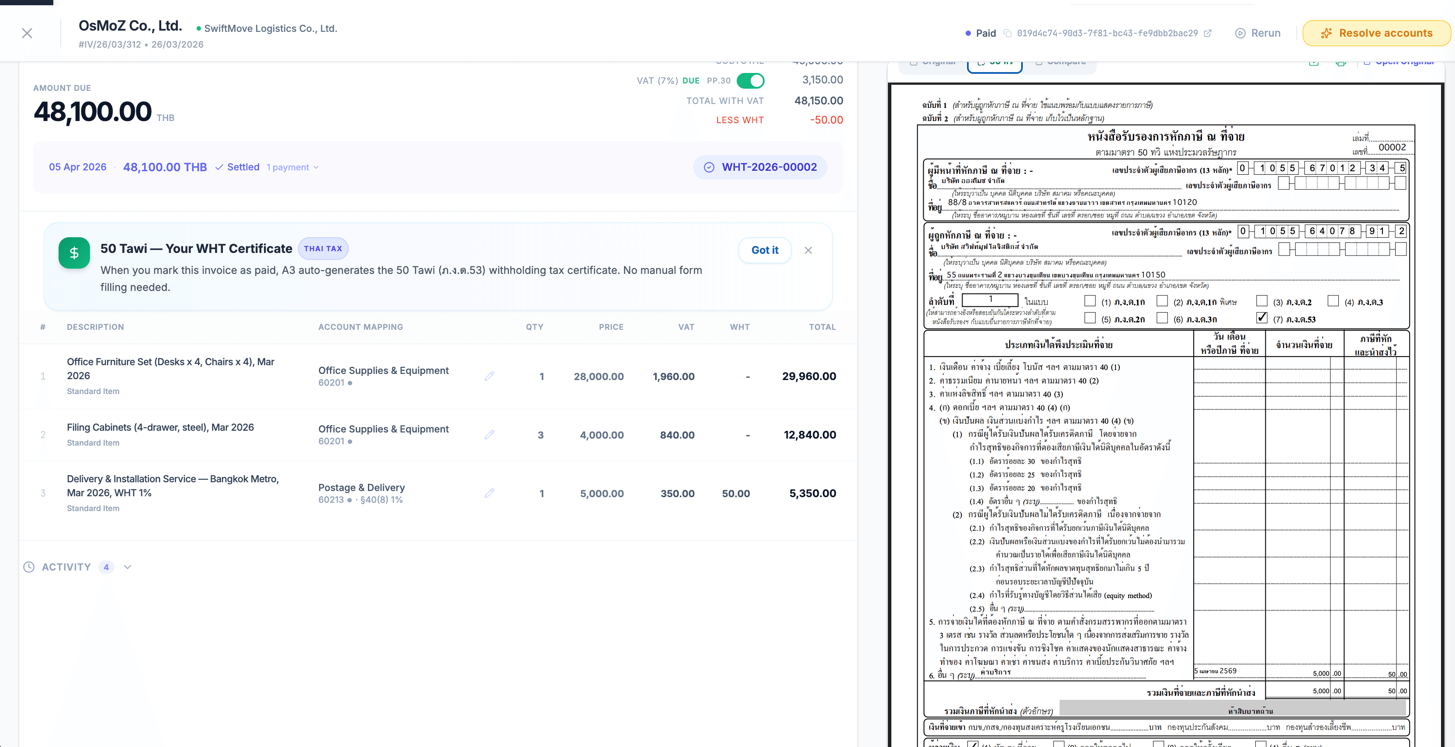This screenshot has height=747, width=1455.
Task: Click the Activity clock icon
Action: [29, 567]
